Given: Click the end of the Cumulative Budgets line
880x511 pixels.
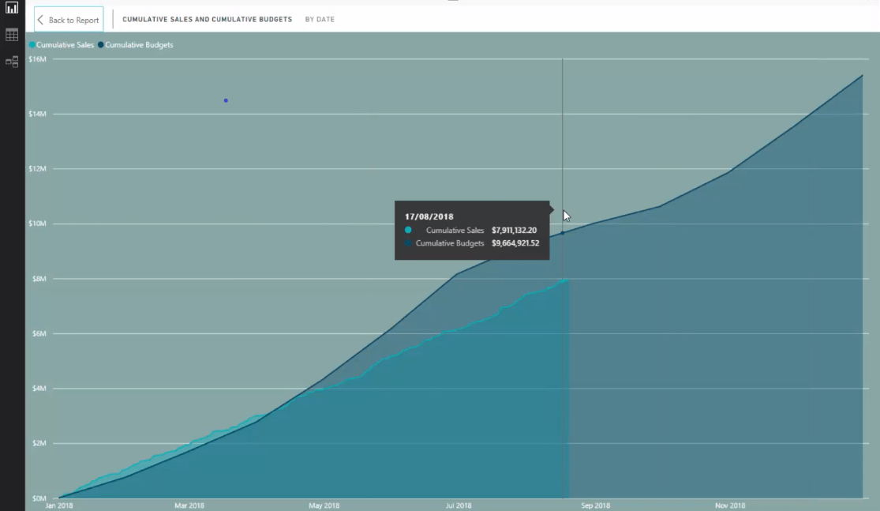Looking at the screenshot, I should point(863,75).
